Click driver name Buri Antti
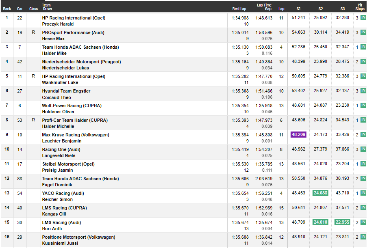Screen dimensions: 367x248 [x=52, y=229]
